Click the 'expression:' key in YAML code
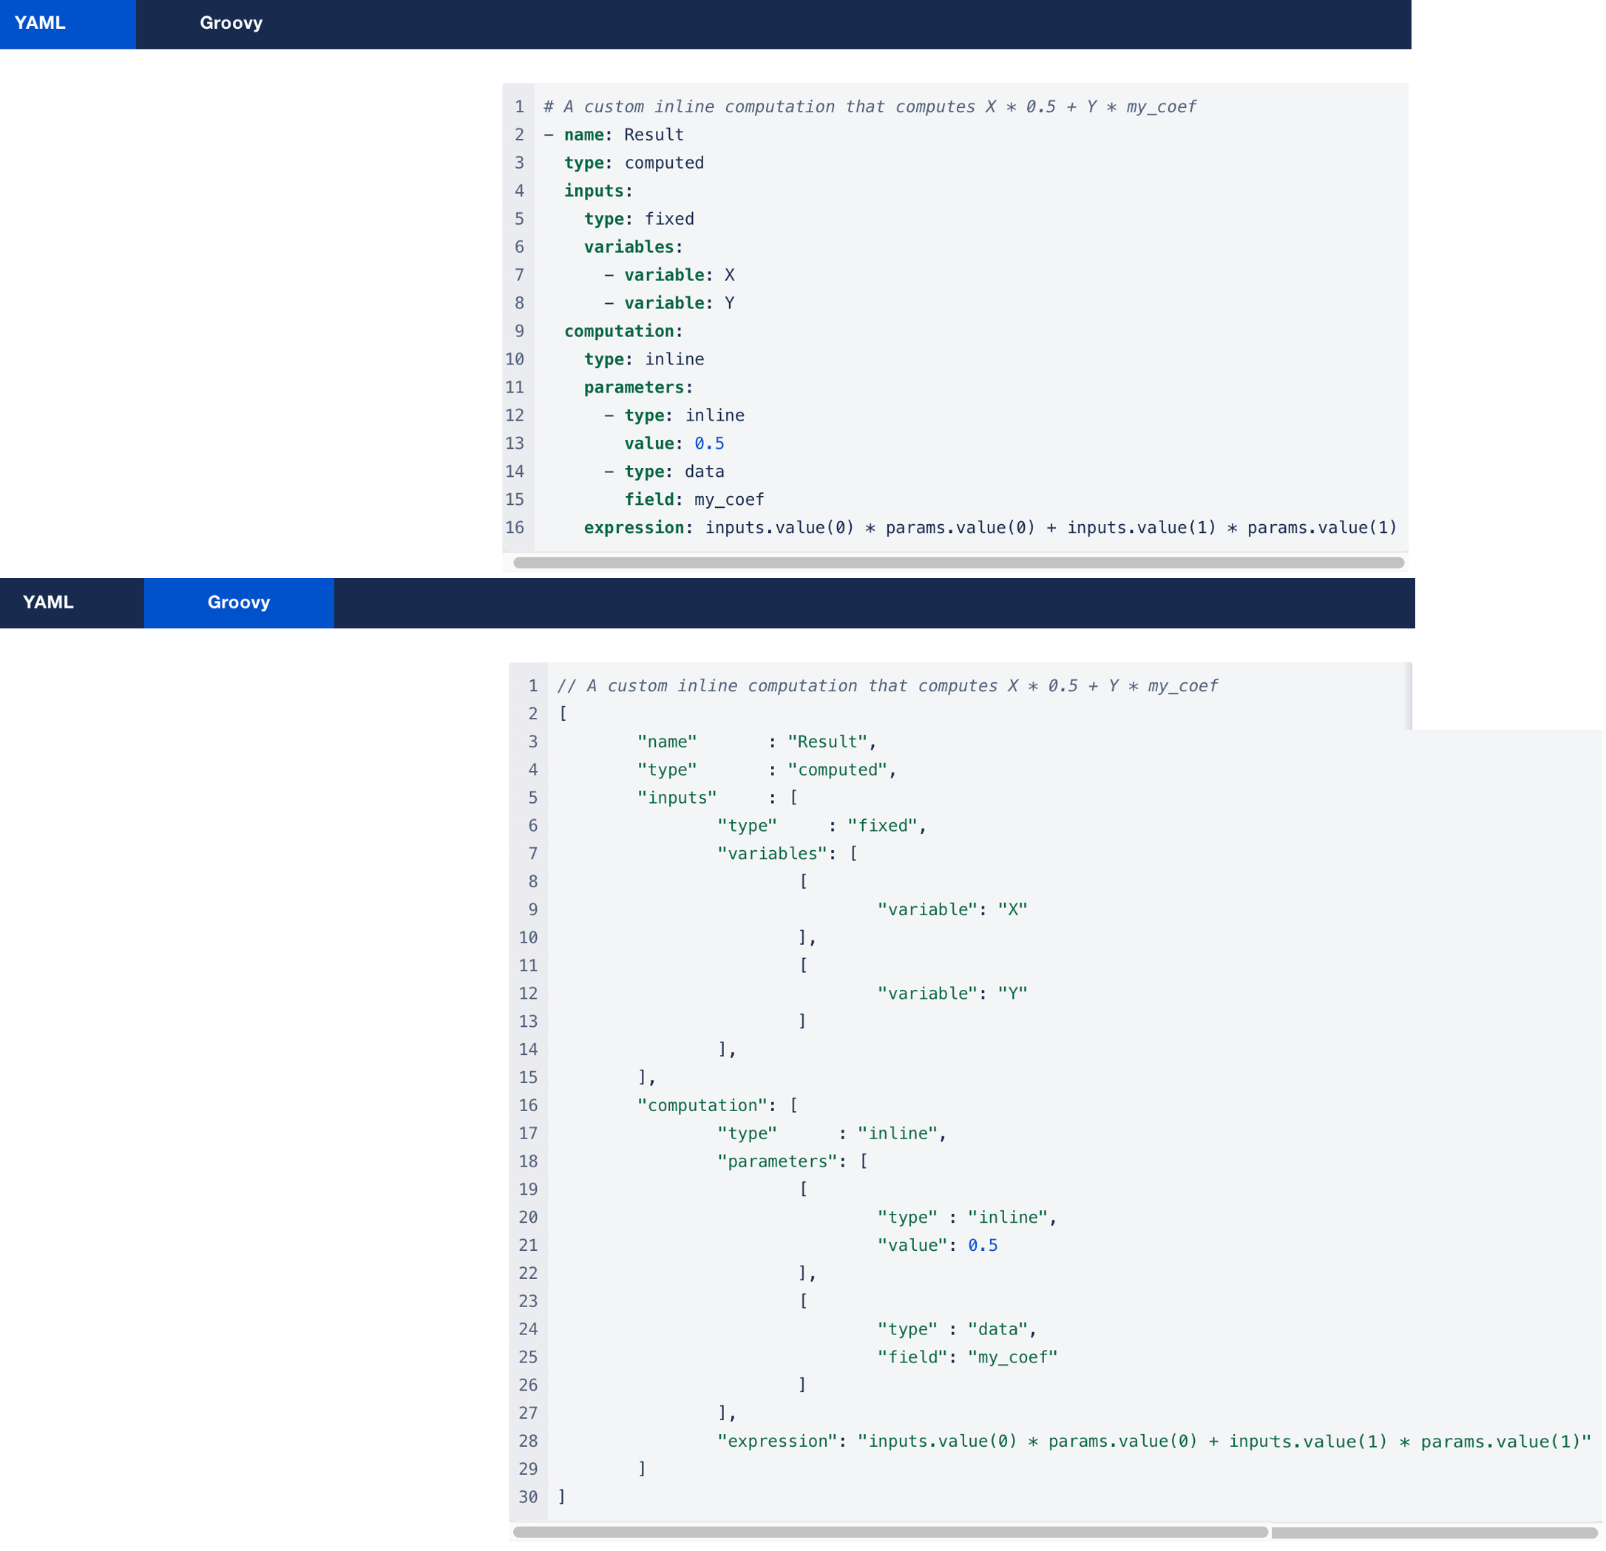The width and height of the screenshot is (1606, 1551). point(637,528)
